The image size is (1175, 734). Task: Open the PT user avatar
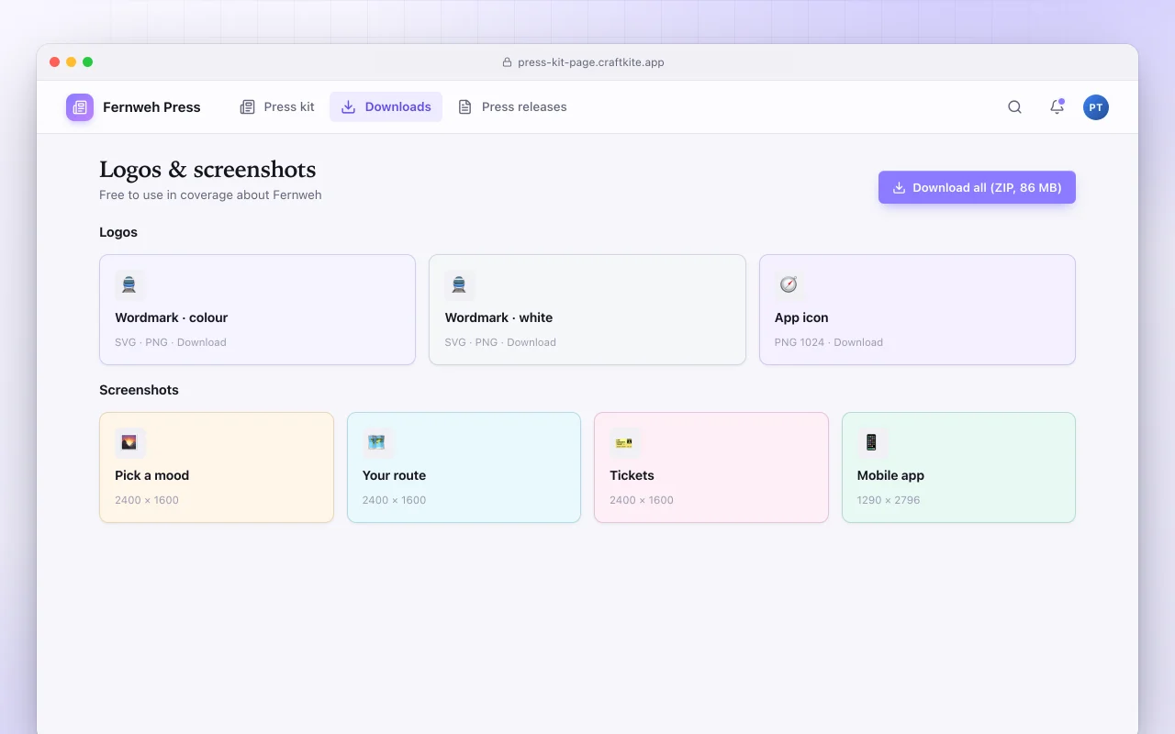tap(1095, 107)
